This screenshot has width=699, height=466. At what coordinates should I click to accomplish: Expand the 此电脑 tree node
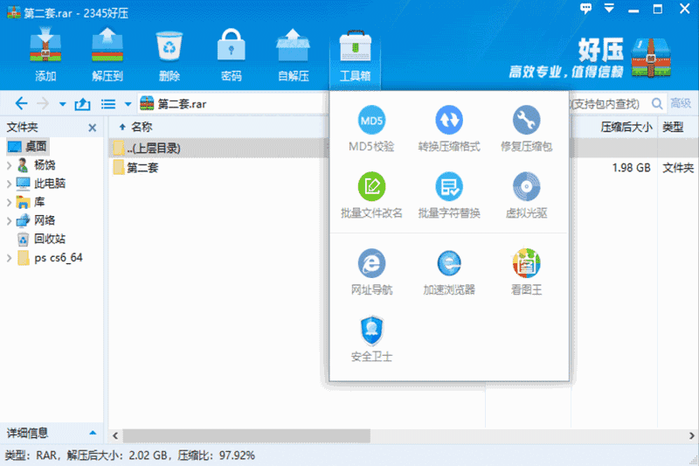[x=9, y=184]
